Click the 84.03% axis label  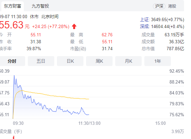coord(177,93)
